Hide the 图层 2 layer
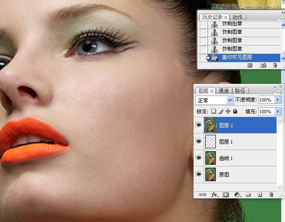This screenshot has width=285, height=222. click(x=199, y=125)
